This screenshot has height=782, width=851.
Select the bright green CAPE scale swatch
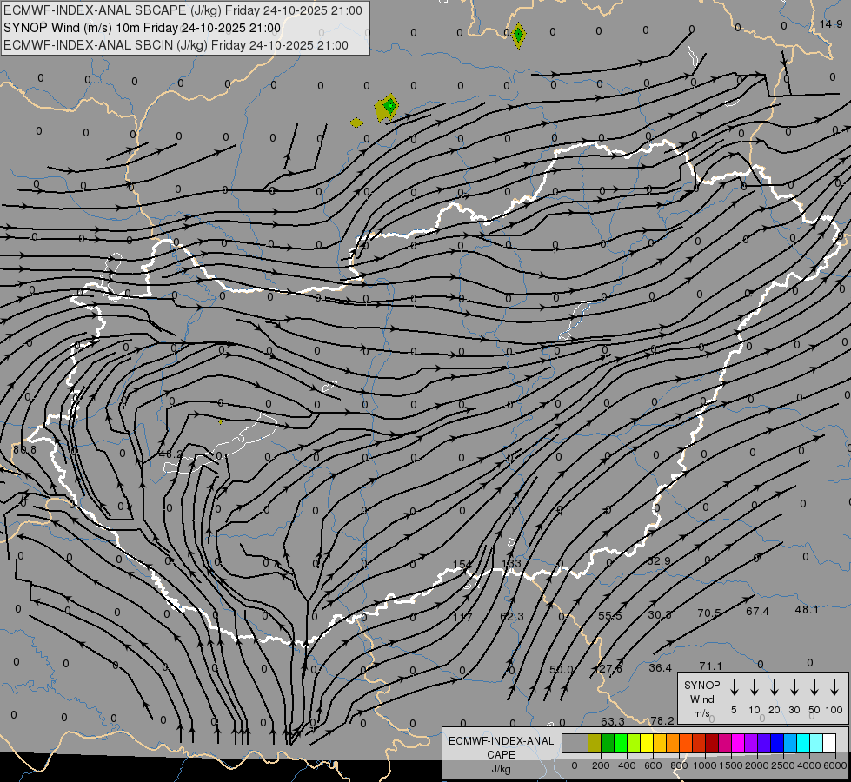(621, 743)
